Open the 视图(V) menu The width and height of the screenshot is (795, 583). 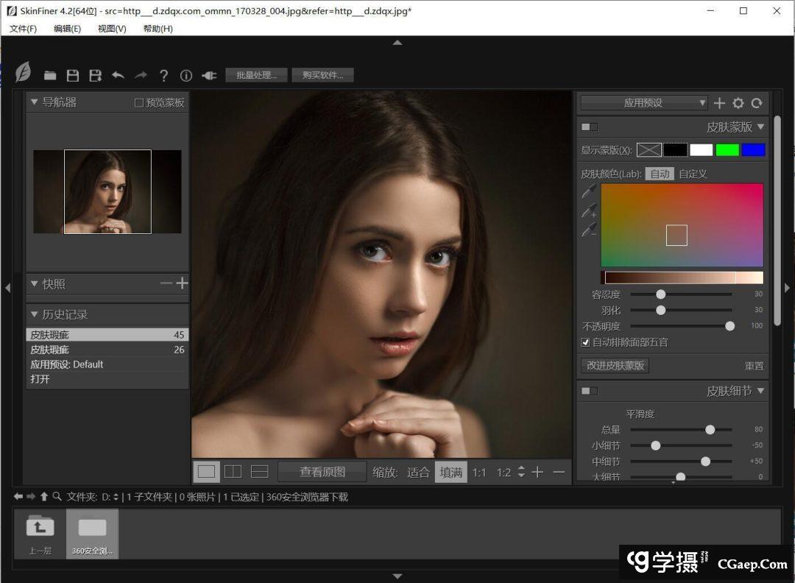point(112,29)
